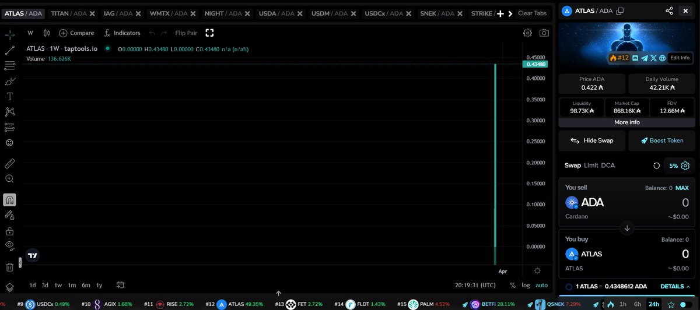Open the object tree layers icon
Screen dimensions: 700x310
[x=10, y=287]
